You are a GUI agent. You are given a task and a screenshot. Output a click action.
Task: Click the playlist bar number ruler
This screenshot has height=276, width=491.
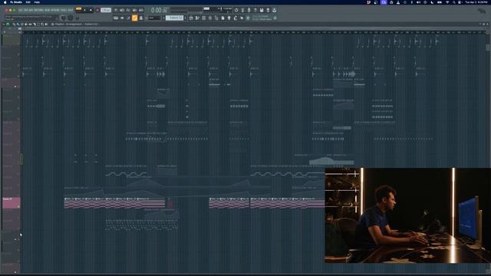254,32
